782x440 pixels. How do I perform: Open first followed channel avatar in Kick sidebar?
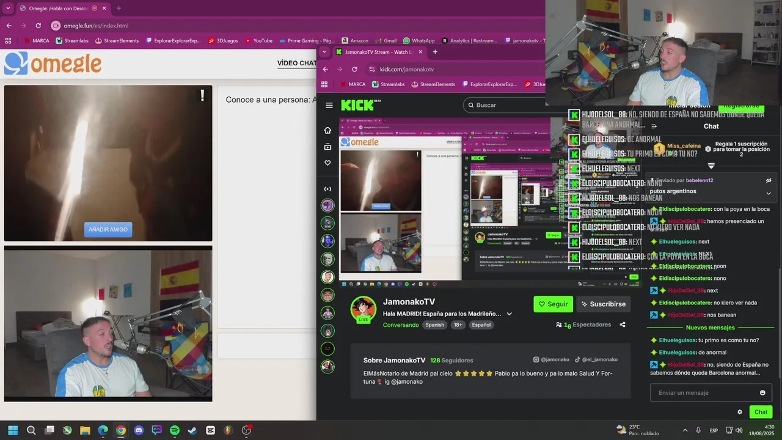pyautogui.click(x=328, y=205)
